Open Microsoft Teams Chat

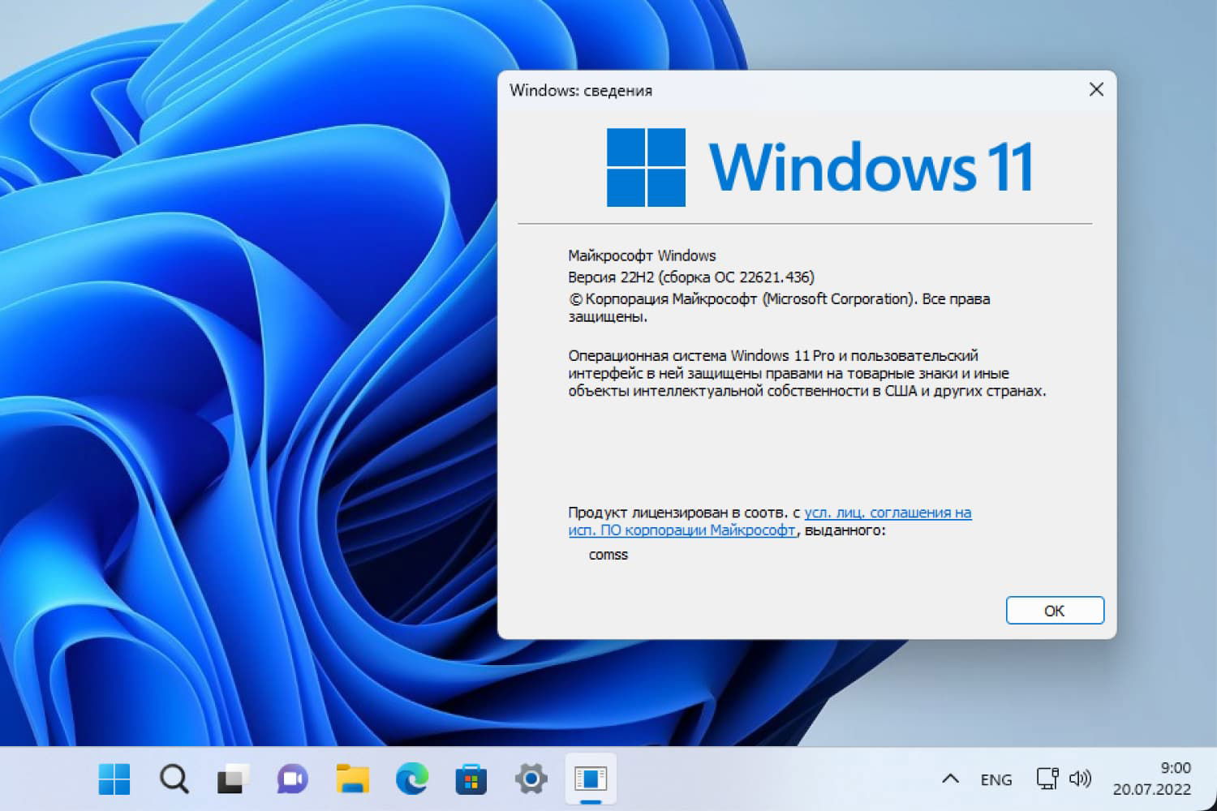tap(291, 779)
